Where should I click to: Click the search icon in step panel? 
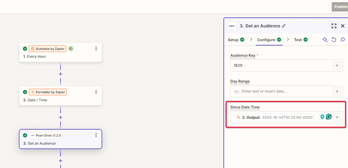(x=343, y=40)
